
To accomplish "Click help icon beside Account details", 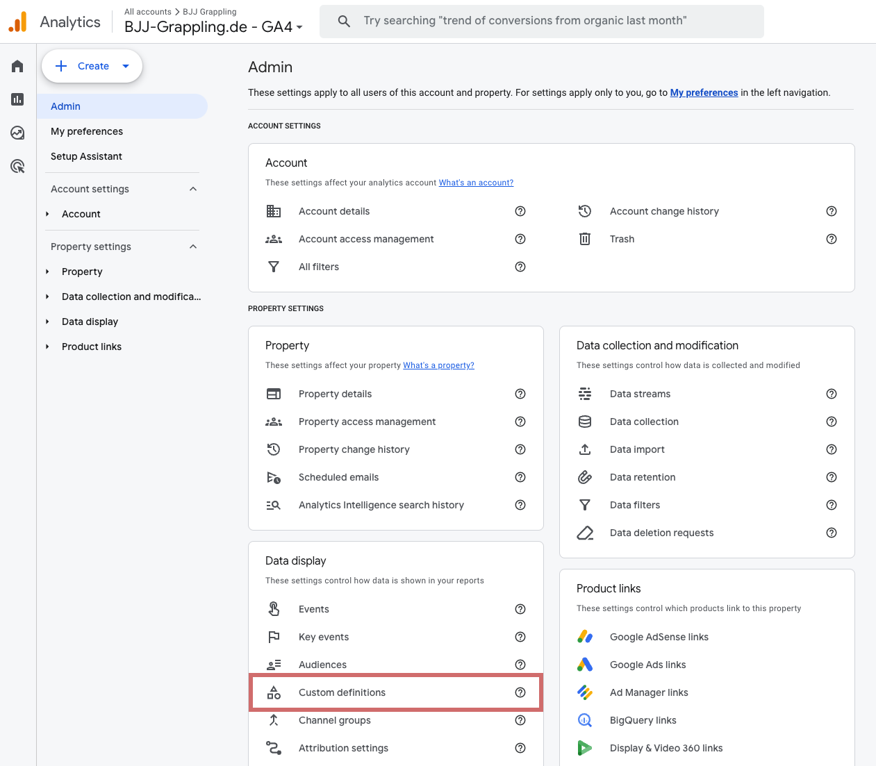I will pos(520,211).
